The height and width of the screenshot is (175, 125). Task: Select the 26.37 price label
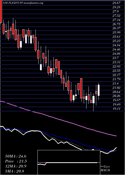point(116,28)
